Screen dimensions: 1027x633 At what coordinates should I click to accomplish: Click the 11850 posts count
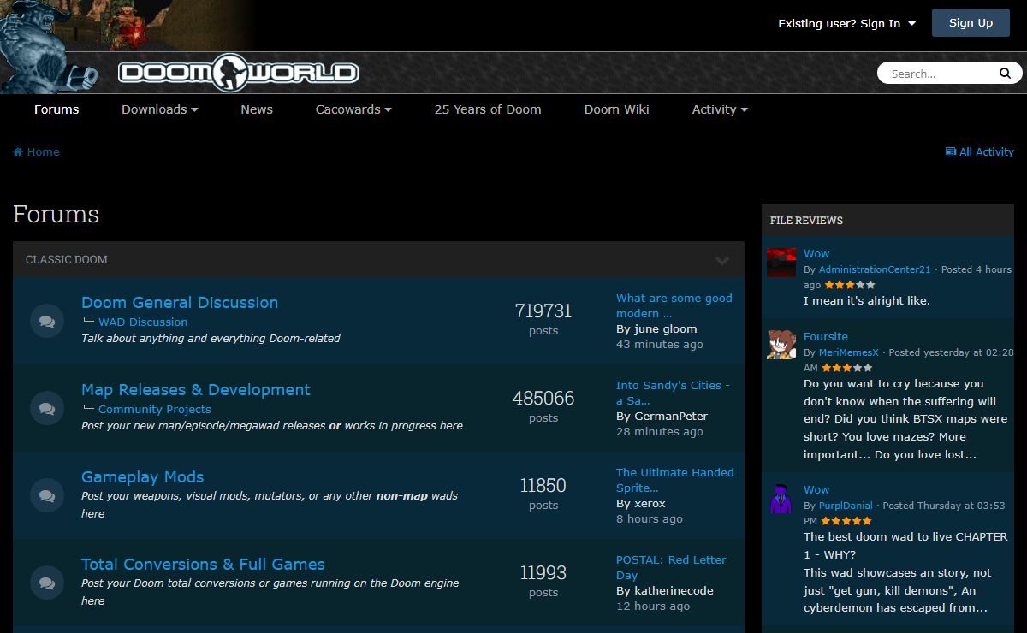point(543,486)
